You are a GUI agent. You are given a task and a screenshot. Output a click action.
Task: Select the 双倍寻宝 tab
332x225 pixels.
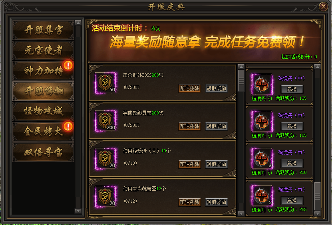coord(43,152)
